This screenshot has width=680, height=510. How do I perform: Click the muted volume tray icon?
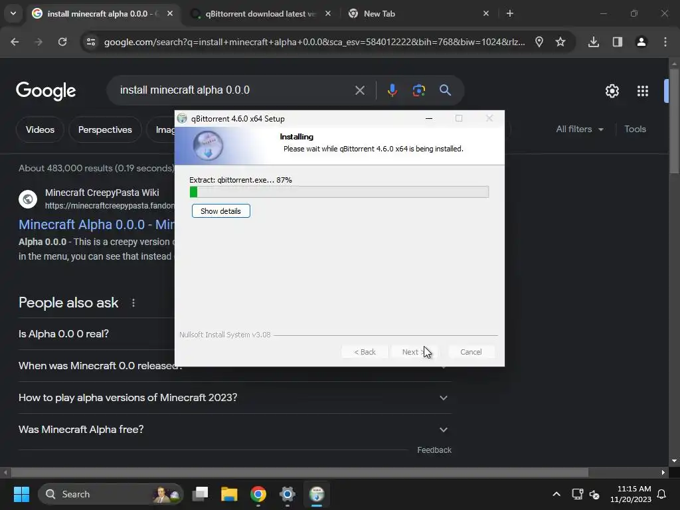(594, 494)
